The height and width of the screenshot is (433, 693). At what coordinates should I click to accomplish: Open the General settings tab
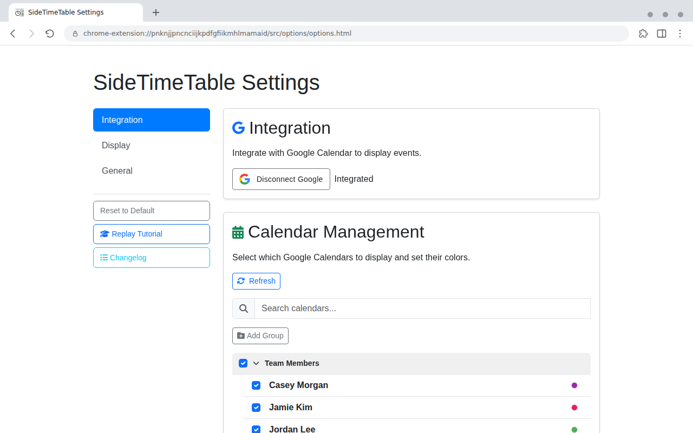coord(152,170)
